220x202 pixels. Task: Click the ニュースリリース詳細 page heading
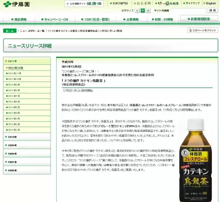(x=30, y=46)
